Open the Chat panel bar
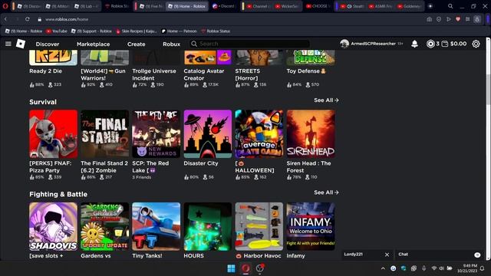The width and height of the screenshot is (491, 276). (x=440, y=255)
